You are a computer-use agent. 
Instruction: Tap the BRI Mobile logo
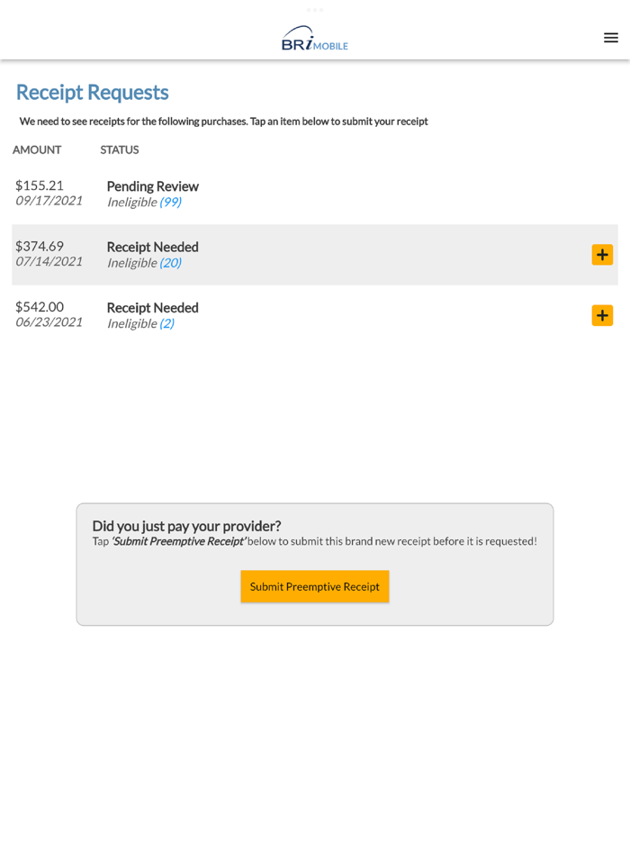coord(314,39)
